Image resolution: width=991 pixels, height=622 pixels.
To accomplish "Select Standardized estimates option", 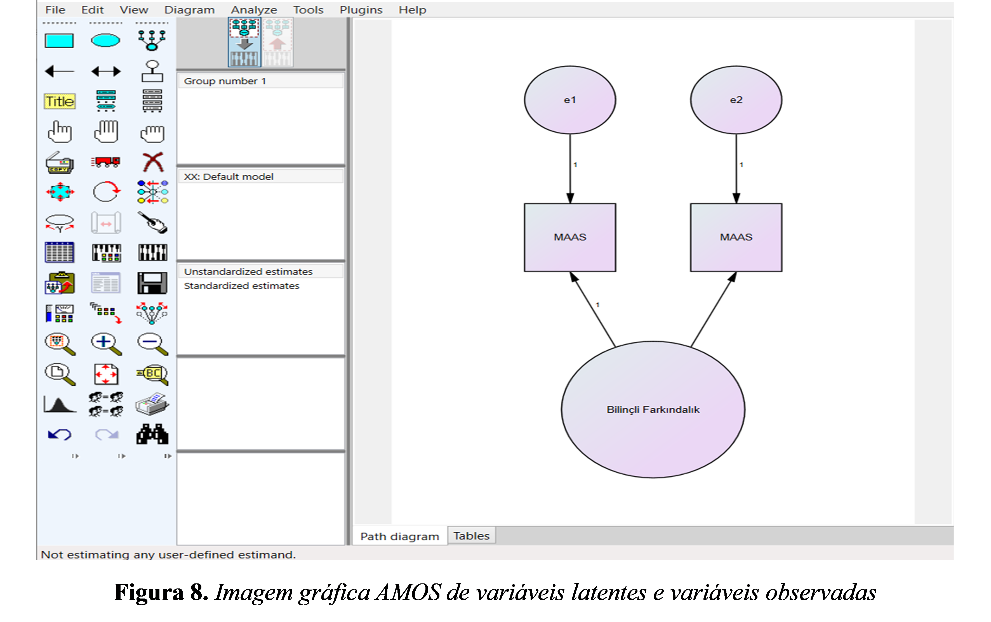I will coord(242,286).
